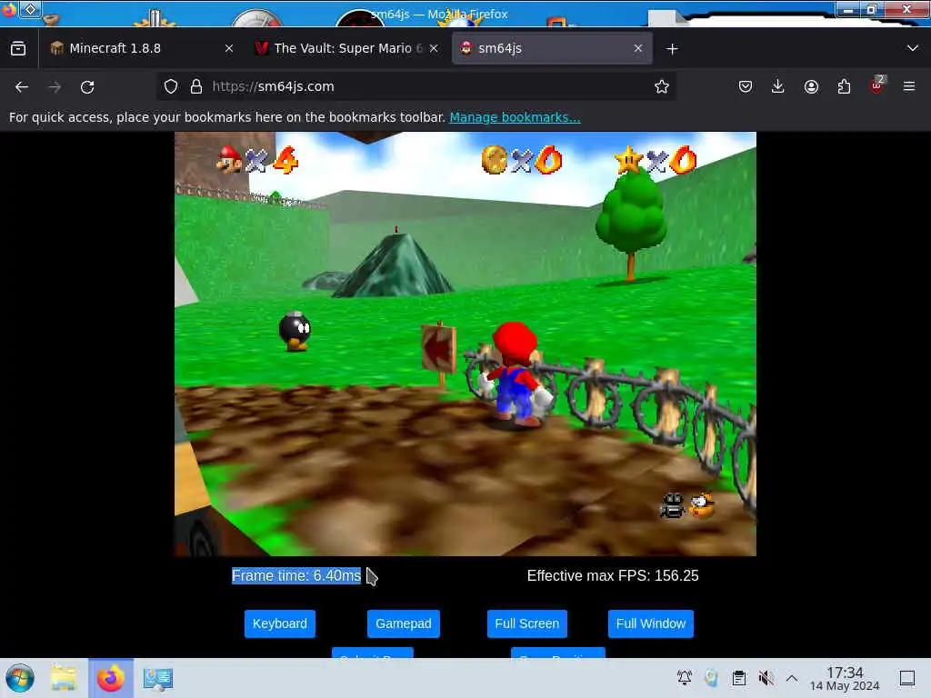Click the Bob-omb character in the game

295,331
